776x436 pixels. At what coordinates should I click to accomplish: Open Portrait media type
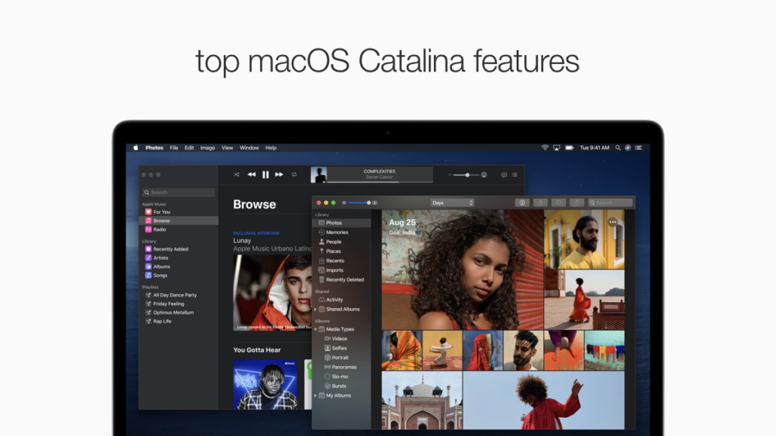[342, 358]
